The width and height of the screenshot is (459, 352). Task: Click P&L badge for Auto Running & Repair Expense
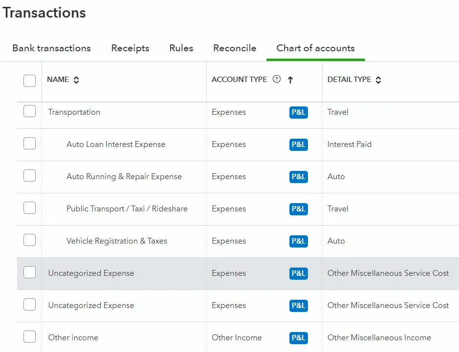click(298, 177)
